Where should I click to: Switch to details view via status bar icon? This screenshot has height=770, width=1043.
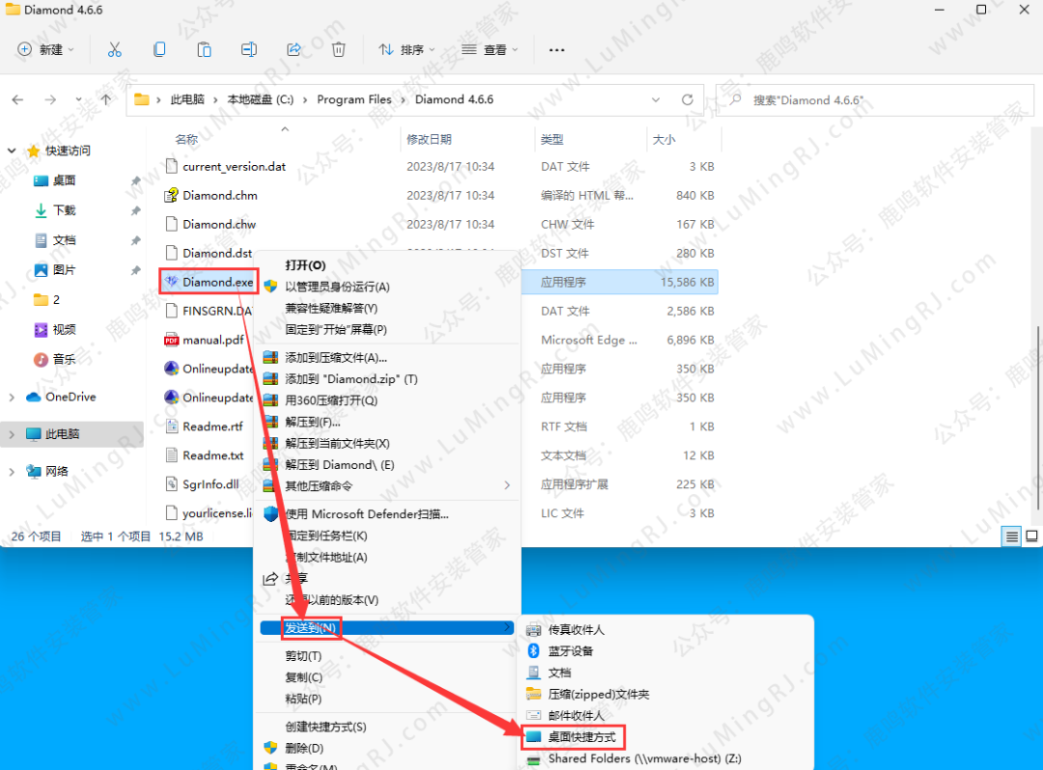click(x=1010, y=536)
